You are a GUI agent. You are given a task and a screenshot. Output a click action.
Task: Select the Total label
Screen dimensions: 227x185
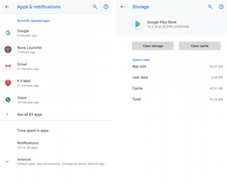pos(136,99)
